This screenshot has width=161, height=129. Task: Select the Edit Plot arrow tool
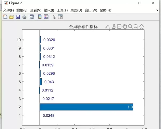[x=54, y=17]
